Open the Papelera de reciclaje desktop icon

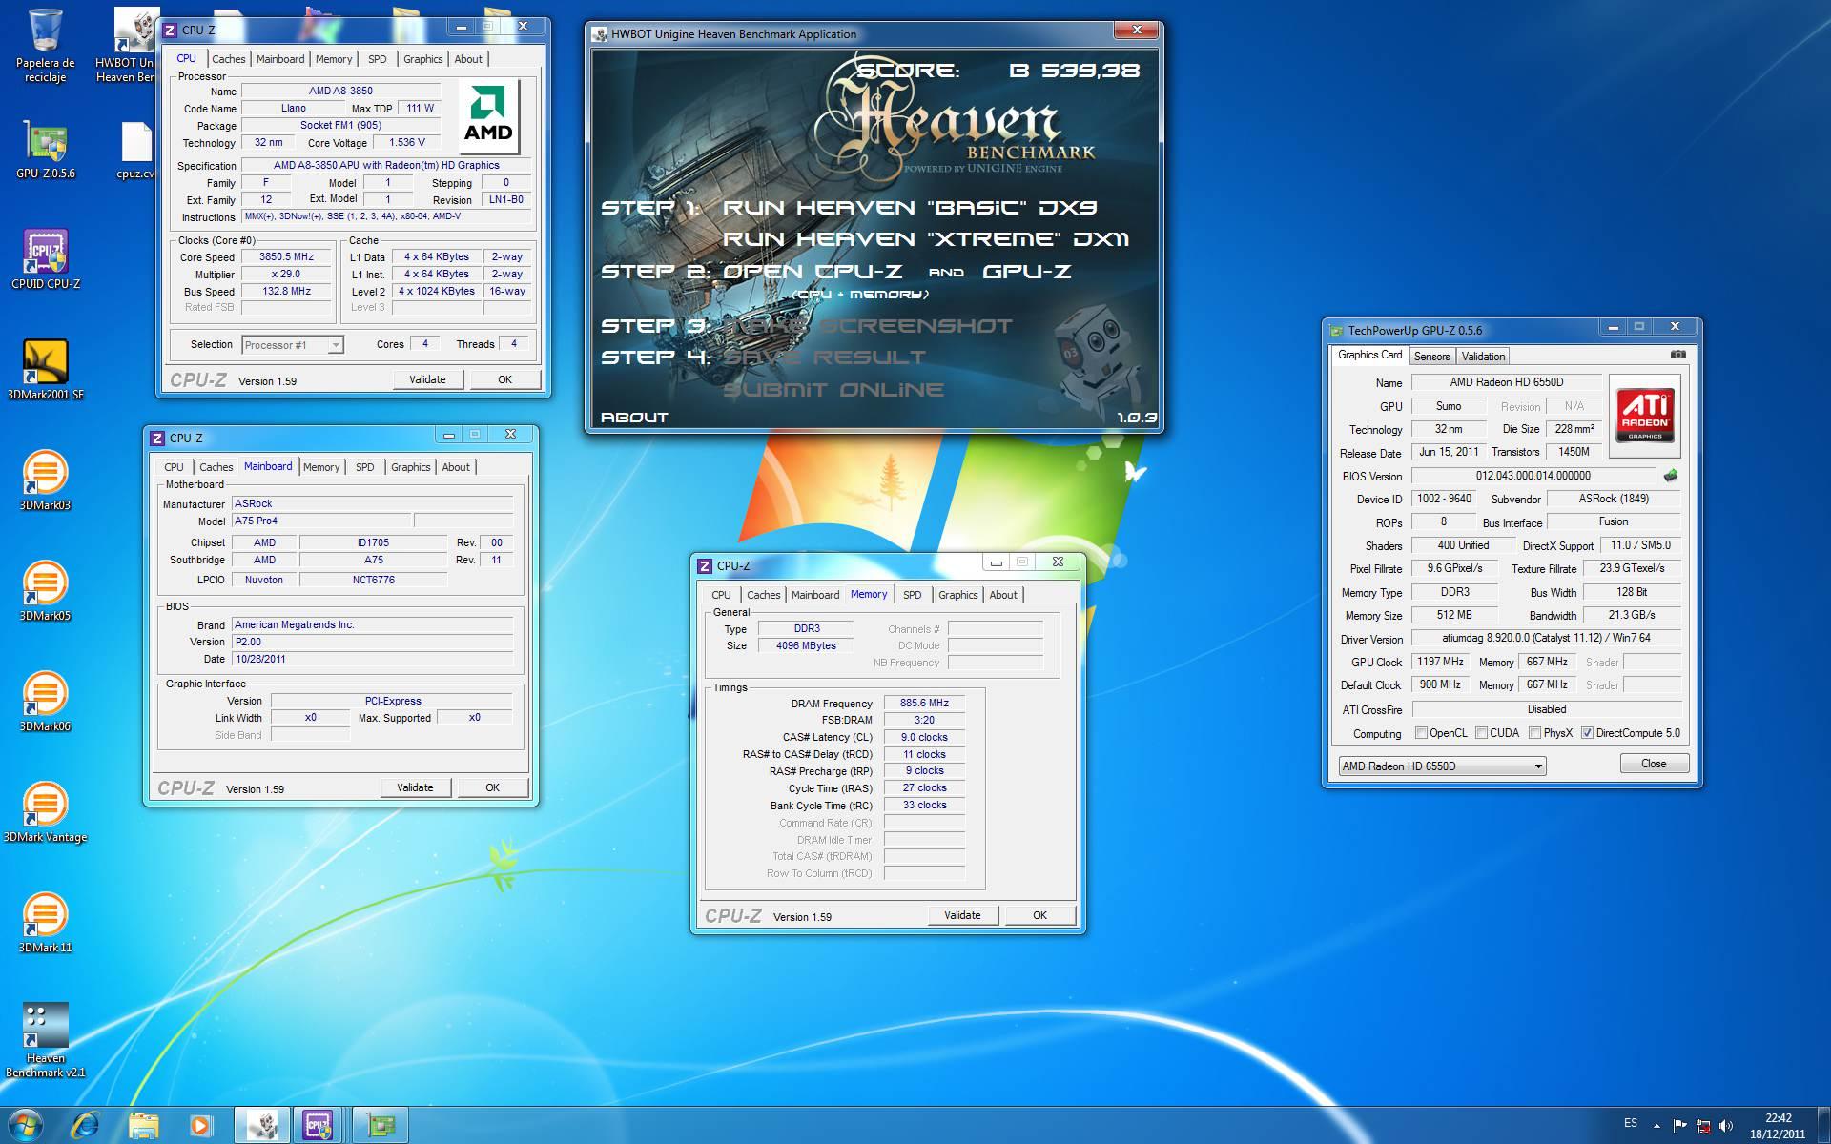pyautogui.click(x=45, y=45)
